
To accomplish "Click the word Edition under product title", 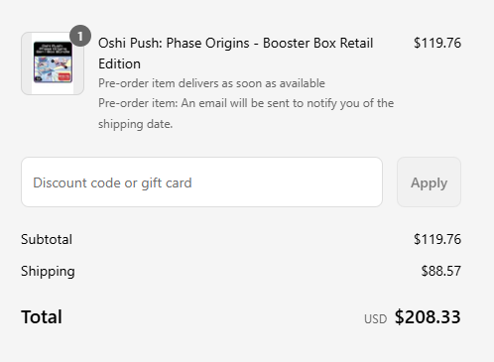I will point(119,63).
